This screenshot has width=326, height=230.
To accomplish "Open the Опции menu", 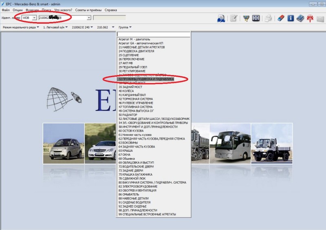I will point(18,10).
